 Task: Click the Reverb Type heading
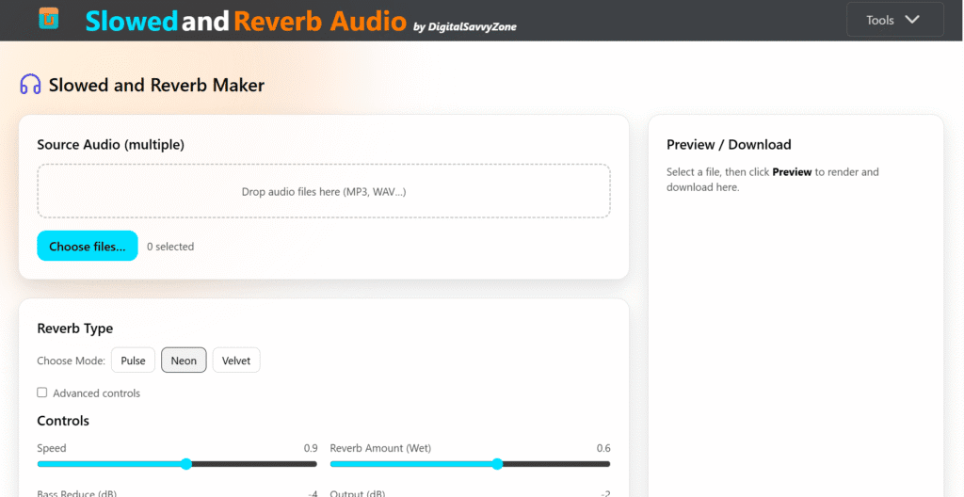coord(75,329)
